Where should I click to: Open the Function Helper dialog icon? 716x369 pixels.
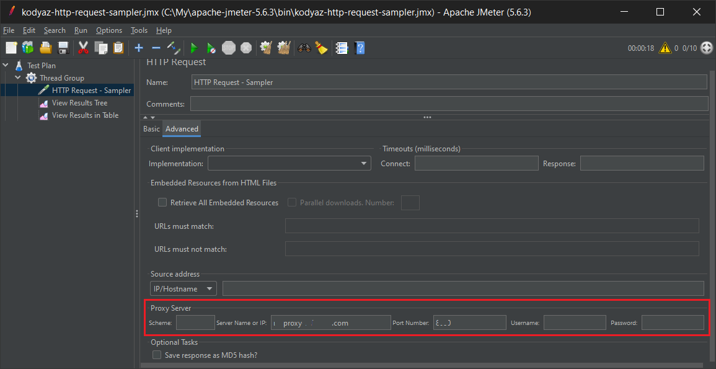click(342, 48)
